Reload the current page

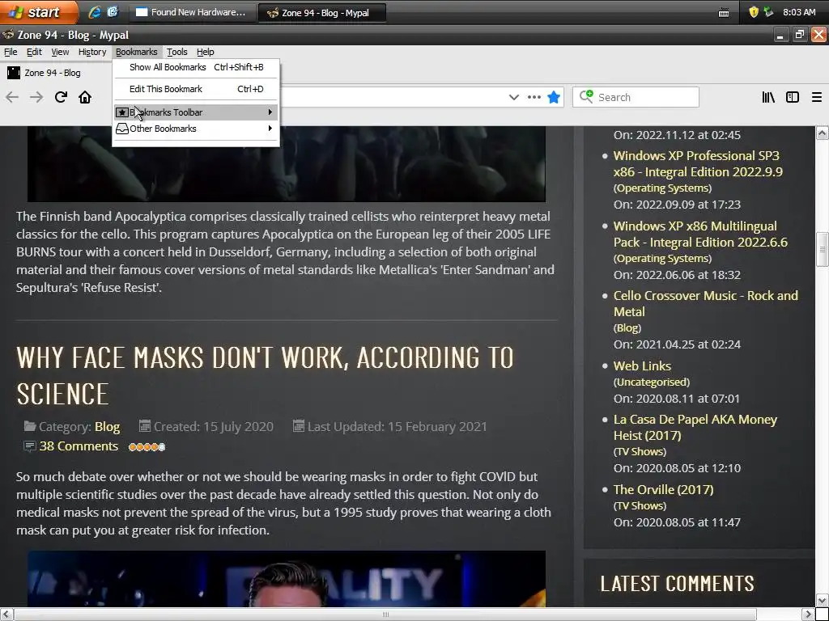coord(61,97)
